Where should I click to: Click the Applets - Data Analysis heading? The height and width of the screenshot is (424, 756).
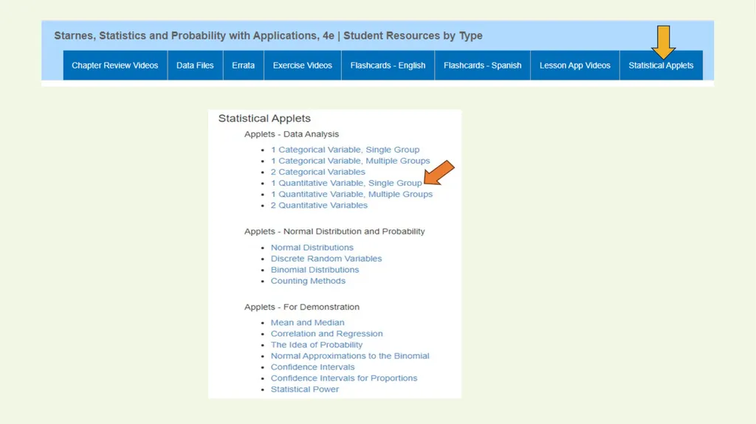291,134
